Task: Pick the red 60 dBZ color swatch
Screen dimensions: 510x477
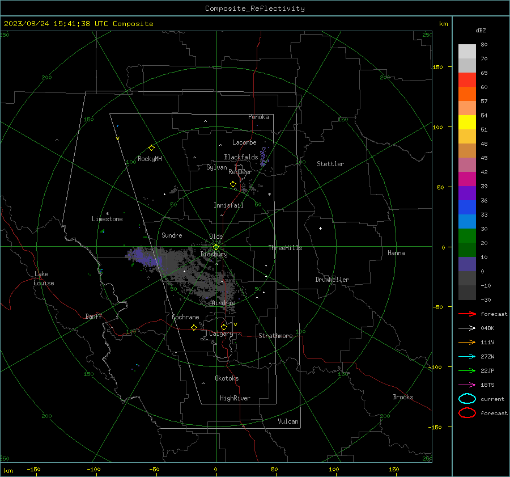Action: pyautogui.click(x=467, y=79)
